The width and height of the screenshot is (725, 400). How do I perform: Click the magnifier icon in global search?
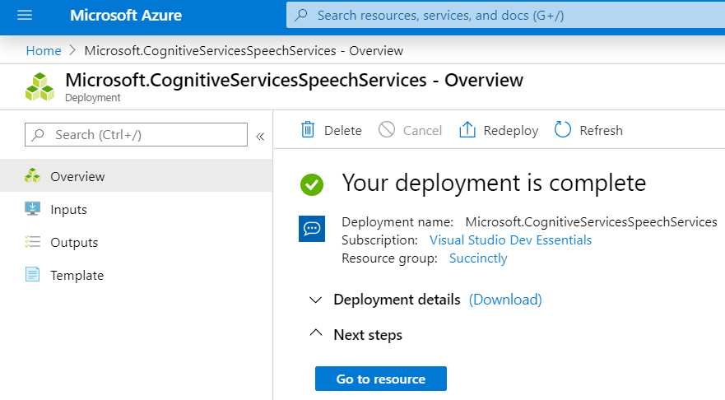point(301,15)
